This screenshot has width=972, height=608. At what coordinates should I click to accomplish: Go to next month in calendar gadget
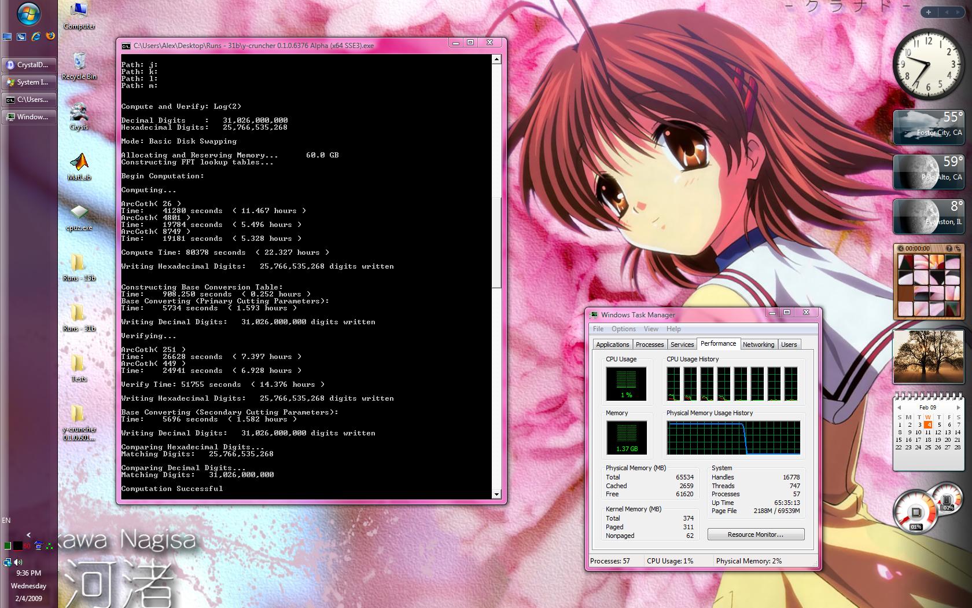[x=958, y=407]
